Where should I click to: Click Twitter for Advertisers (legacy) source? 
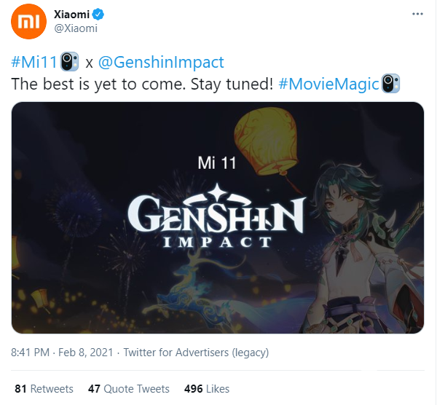196,353
